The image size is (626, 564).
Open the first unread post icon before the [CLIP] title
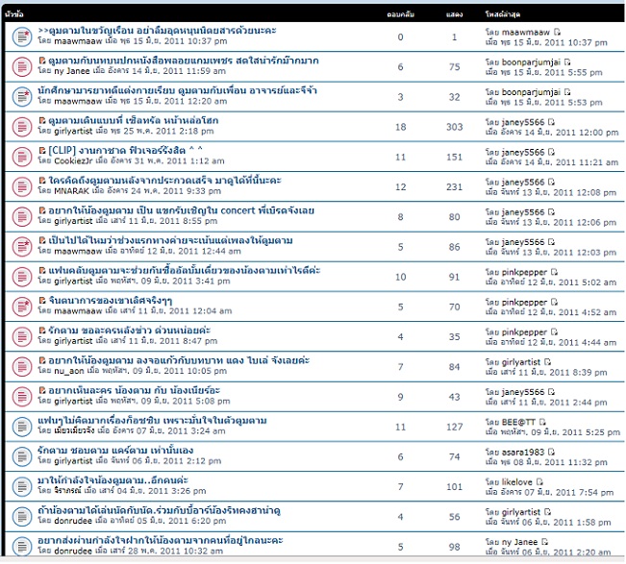point(42,151)
